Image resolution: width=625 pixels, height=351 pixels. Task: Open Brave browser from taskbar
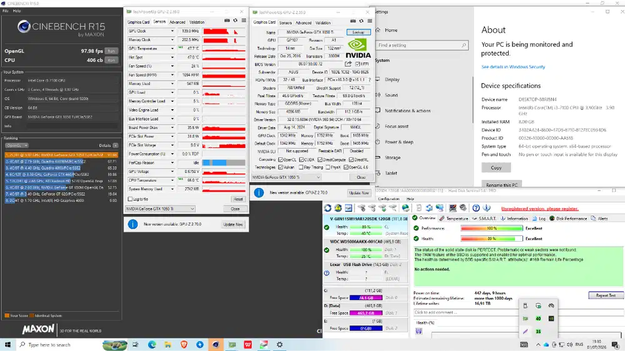point(184,345)
